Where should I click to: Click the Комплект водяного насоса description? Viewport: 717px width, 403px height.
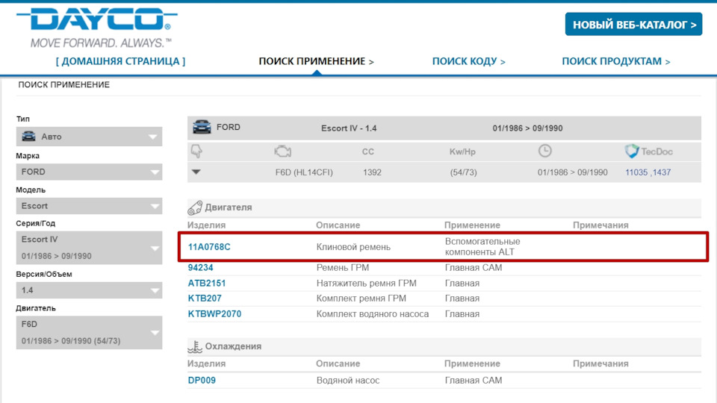[373, 314]
